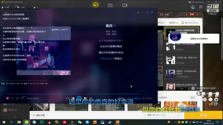Open HQ sound quality dropdown
Viewport: 223px width, 125px height.
(130, 98)
